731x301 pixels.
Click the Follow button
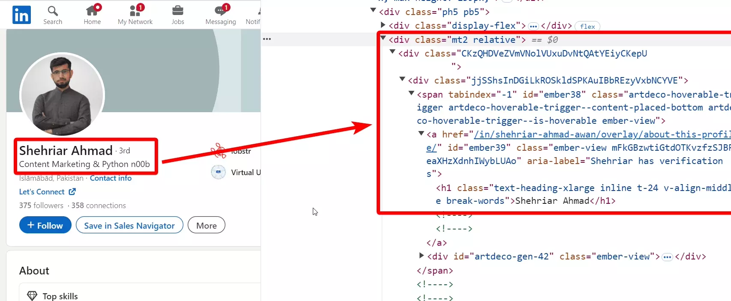pyautogui.click(x=45, y=225)
